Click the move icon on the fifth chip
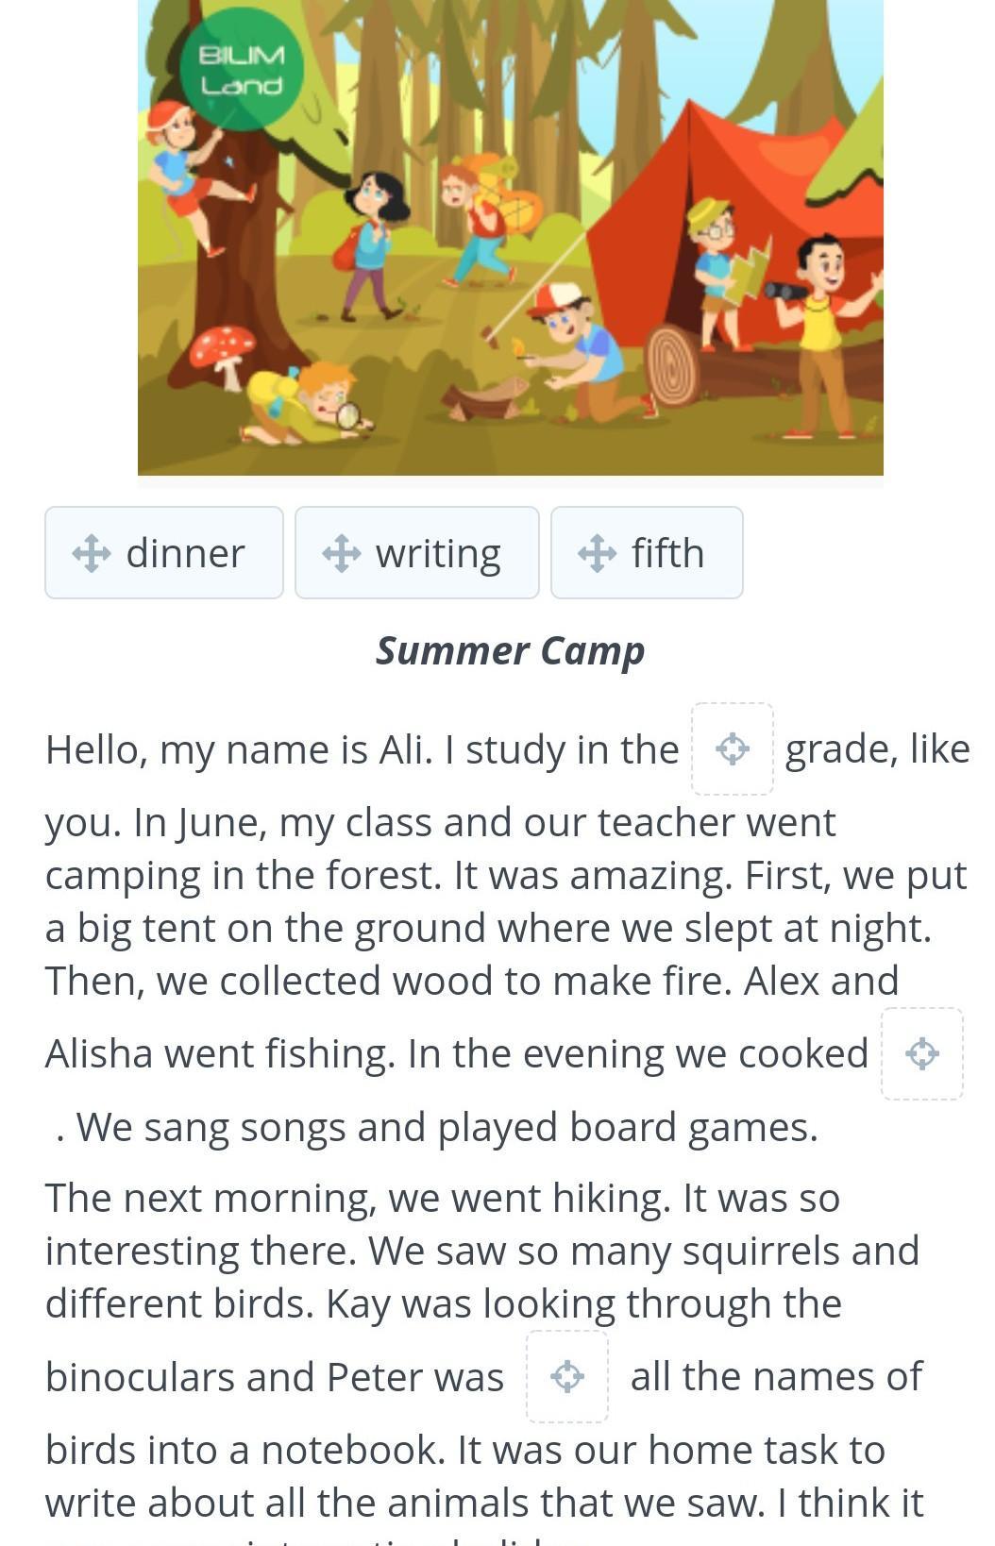 [x=597, y=553]
